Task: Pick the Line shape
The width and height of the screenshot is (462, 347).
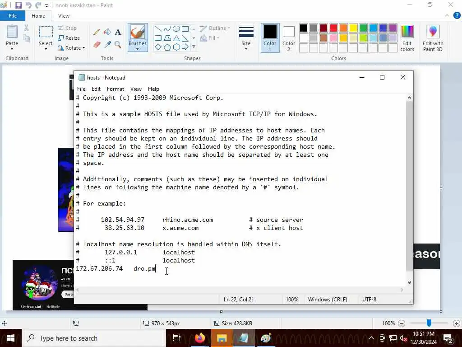Action: click(158, 28)
